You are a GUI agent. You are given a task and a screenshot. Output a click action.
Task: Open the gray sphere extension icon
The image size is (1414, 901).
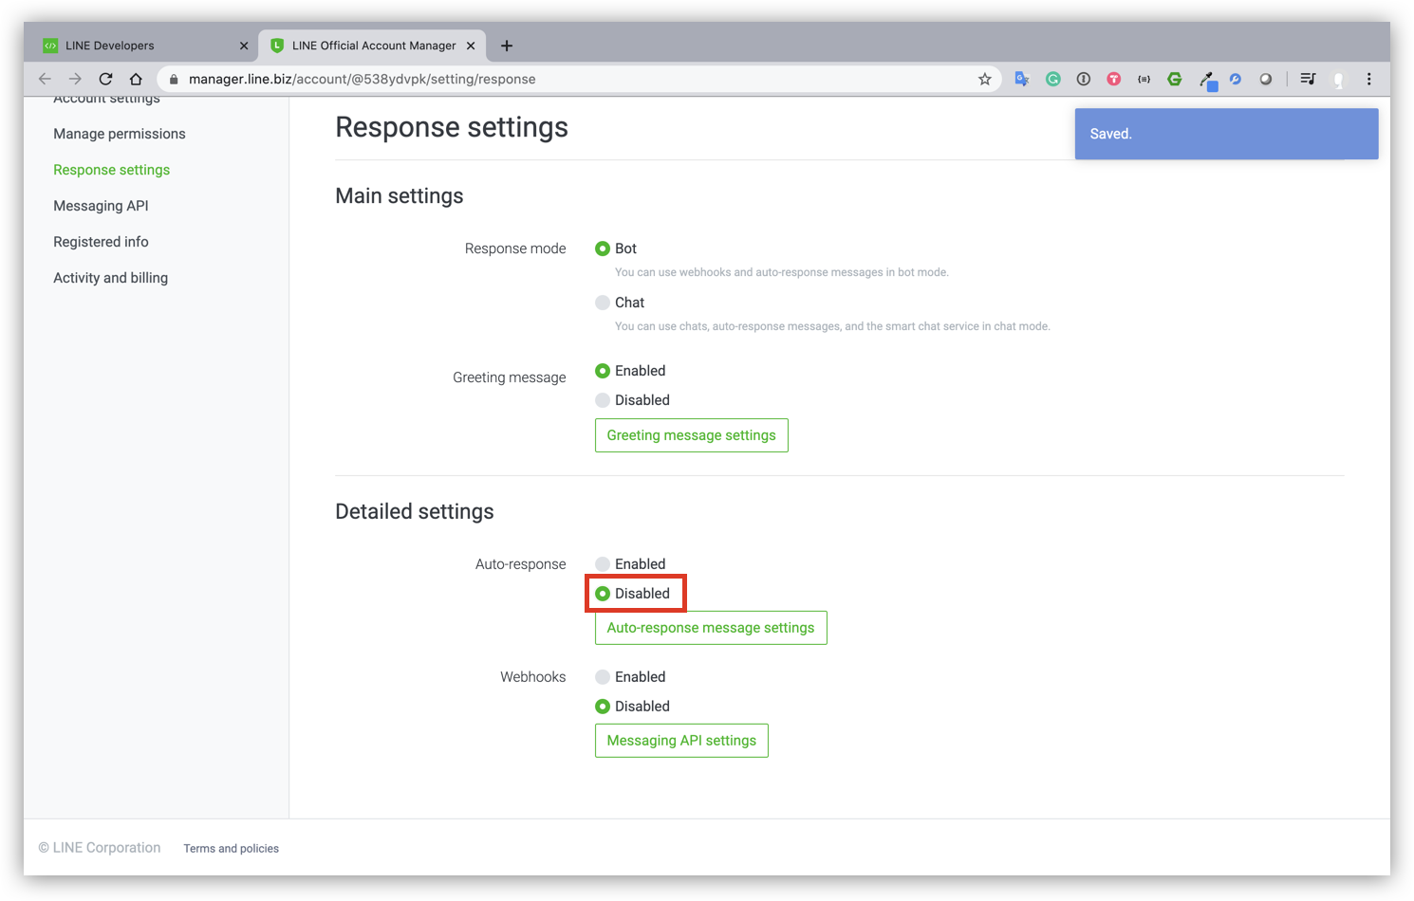tap(1266, 79)
